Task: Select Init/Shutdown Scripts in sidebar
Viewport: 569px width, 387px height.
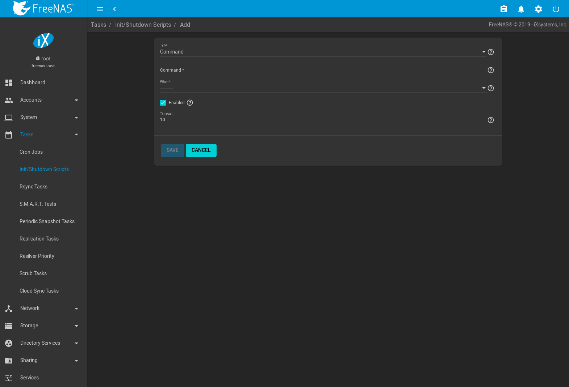Action: pos(44,169)
